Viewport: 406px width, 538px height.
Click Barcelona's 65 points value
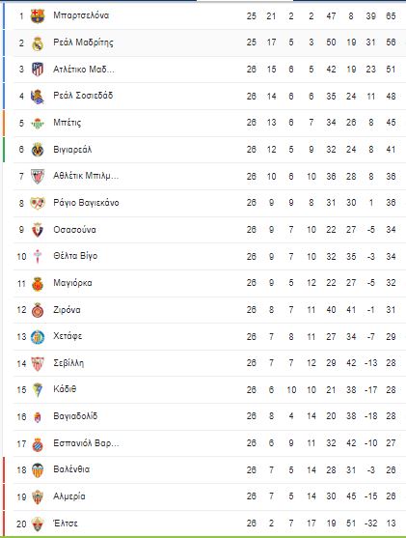point(391,16)
